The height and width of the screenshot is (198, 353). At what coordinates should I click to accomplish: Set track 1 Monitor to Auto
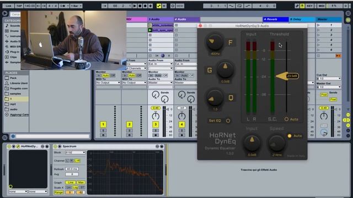(105, 75)
